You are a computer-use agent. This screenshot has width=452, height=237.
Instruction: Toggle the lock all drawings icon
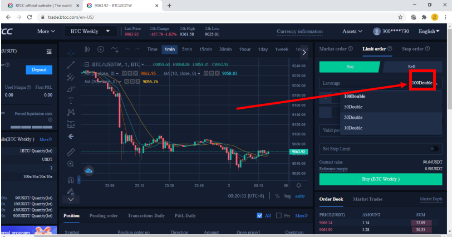pos(71,191)
